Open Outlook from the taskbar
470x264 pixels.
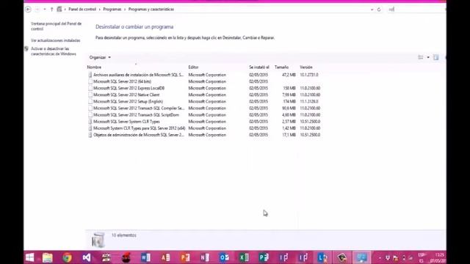(x=224, y=257)
